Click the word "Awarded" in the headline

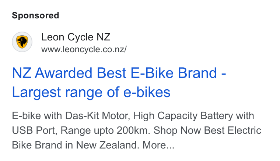point(63,73)
